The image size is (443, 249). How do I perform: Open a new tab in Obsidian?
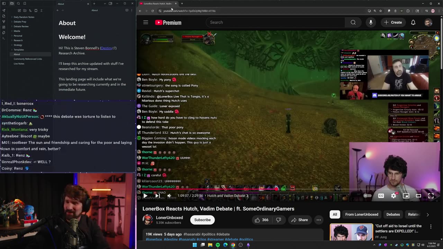(94, 4)
